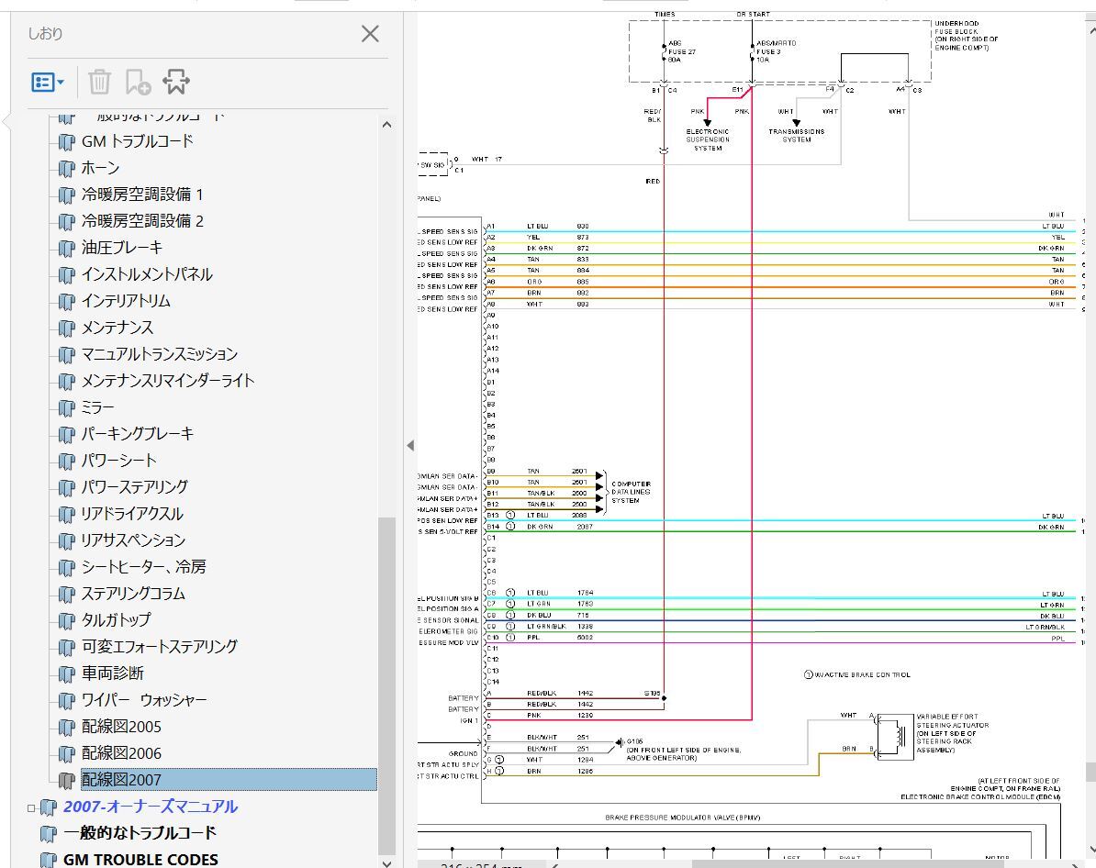Open the リアドライアクスル bookmark
This screenshot has height=868, width=1096.
(x=132, y=514)
